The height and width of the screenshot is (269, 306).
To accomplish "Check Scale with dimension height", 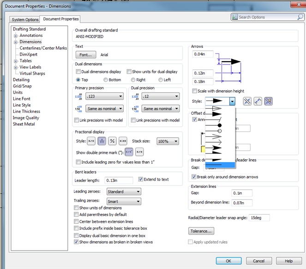I will click(x=194, y=91).
